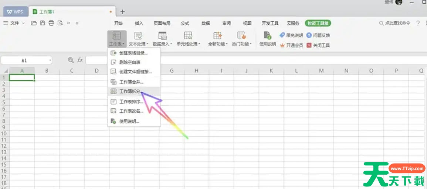The width and height of the screenshot is (427, 189).
Task: Click the Print icon in quick access
Action: point(51,23)
